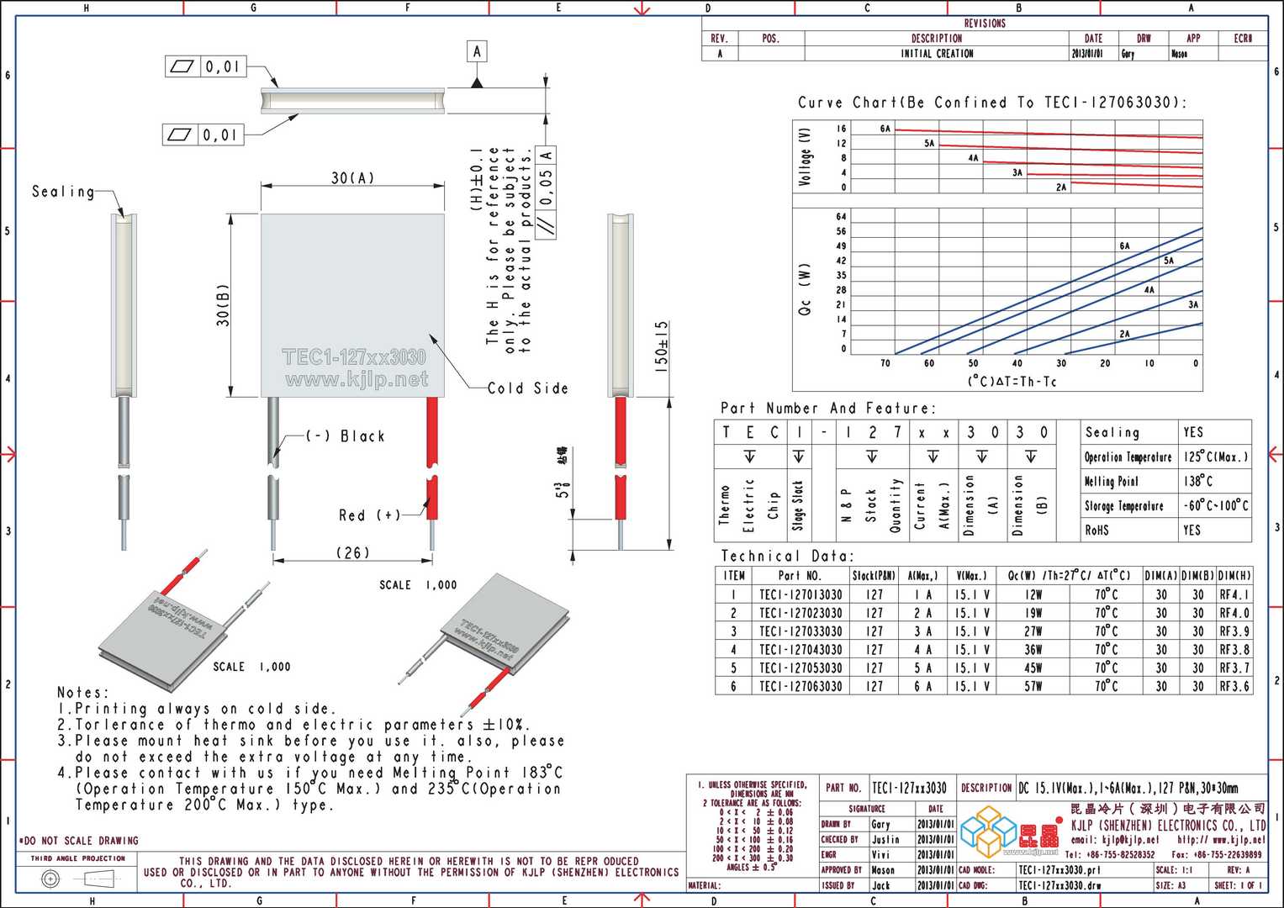Open the email link kjlp@kjlp.net
Screen dimensions: 1284x908
pos(1114,840)
